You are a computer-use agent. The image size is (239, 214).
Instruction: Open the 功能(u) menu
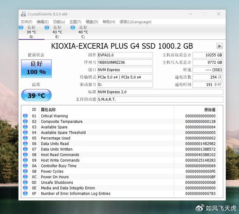coord(59,22)
